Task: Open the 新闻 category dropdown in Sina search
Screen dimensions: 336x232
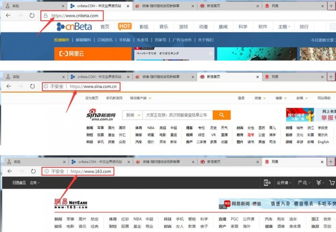Action: (132, 115)
